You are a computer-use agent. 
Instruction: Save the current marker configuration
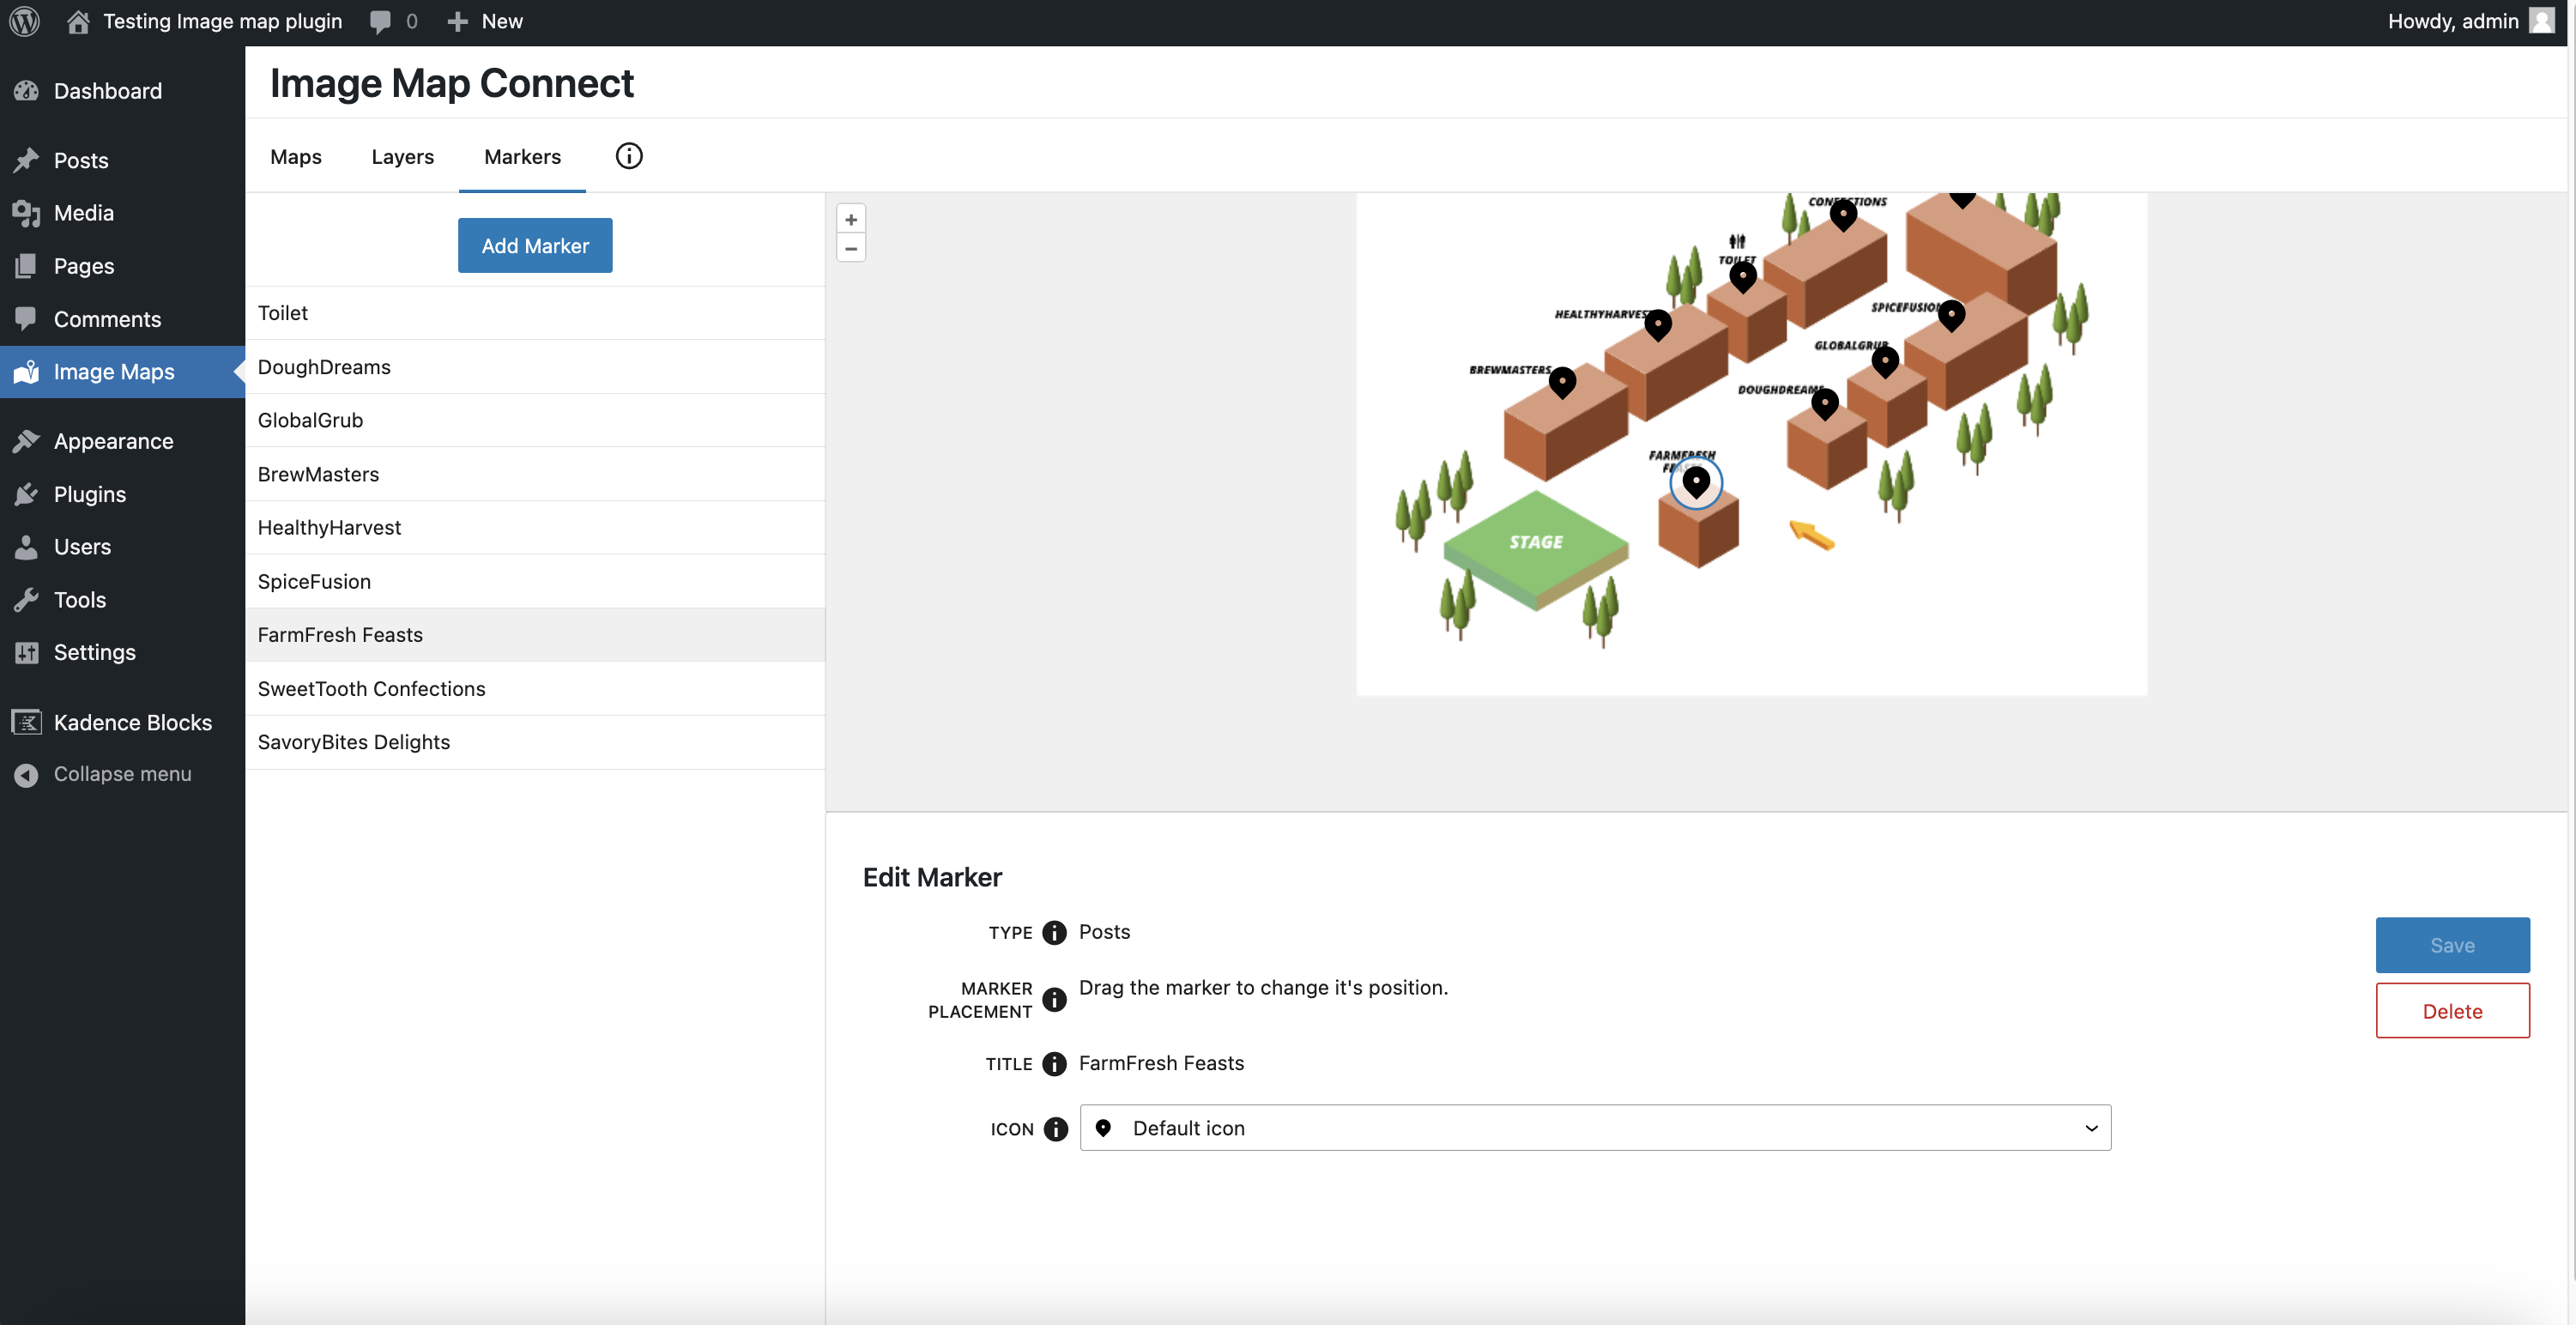pyautogui.click(x=2452, y=945)
